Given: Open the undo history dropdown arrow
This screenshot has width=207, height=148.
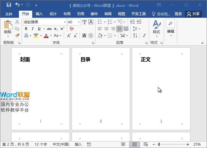Looking at the screenshot, I should click(x=22, y=5).
